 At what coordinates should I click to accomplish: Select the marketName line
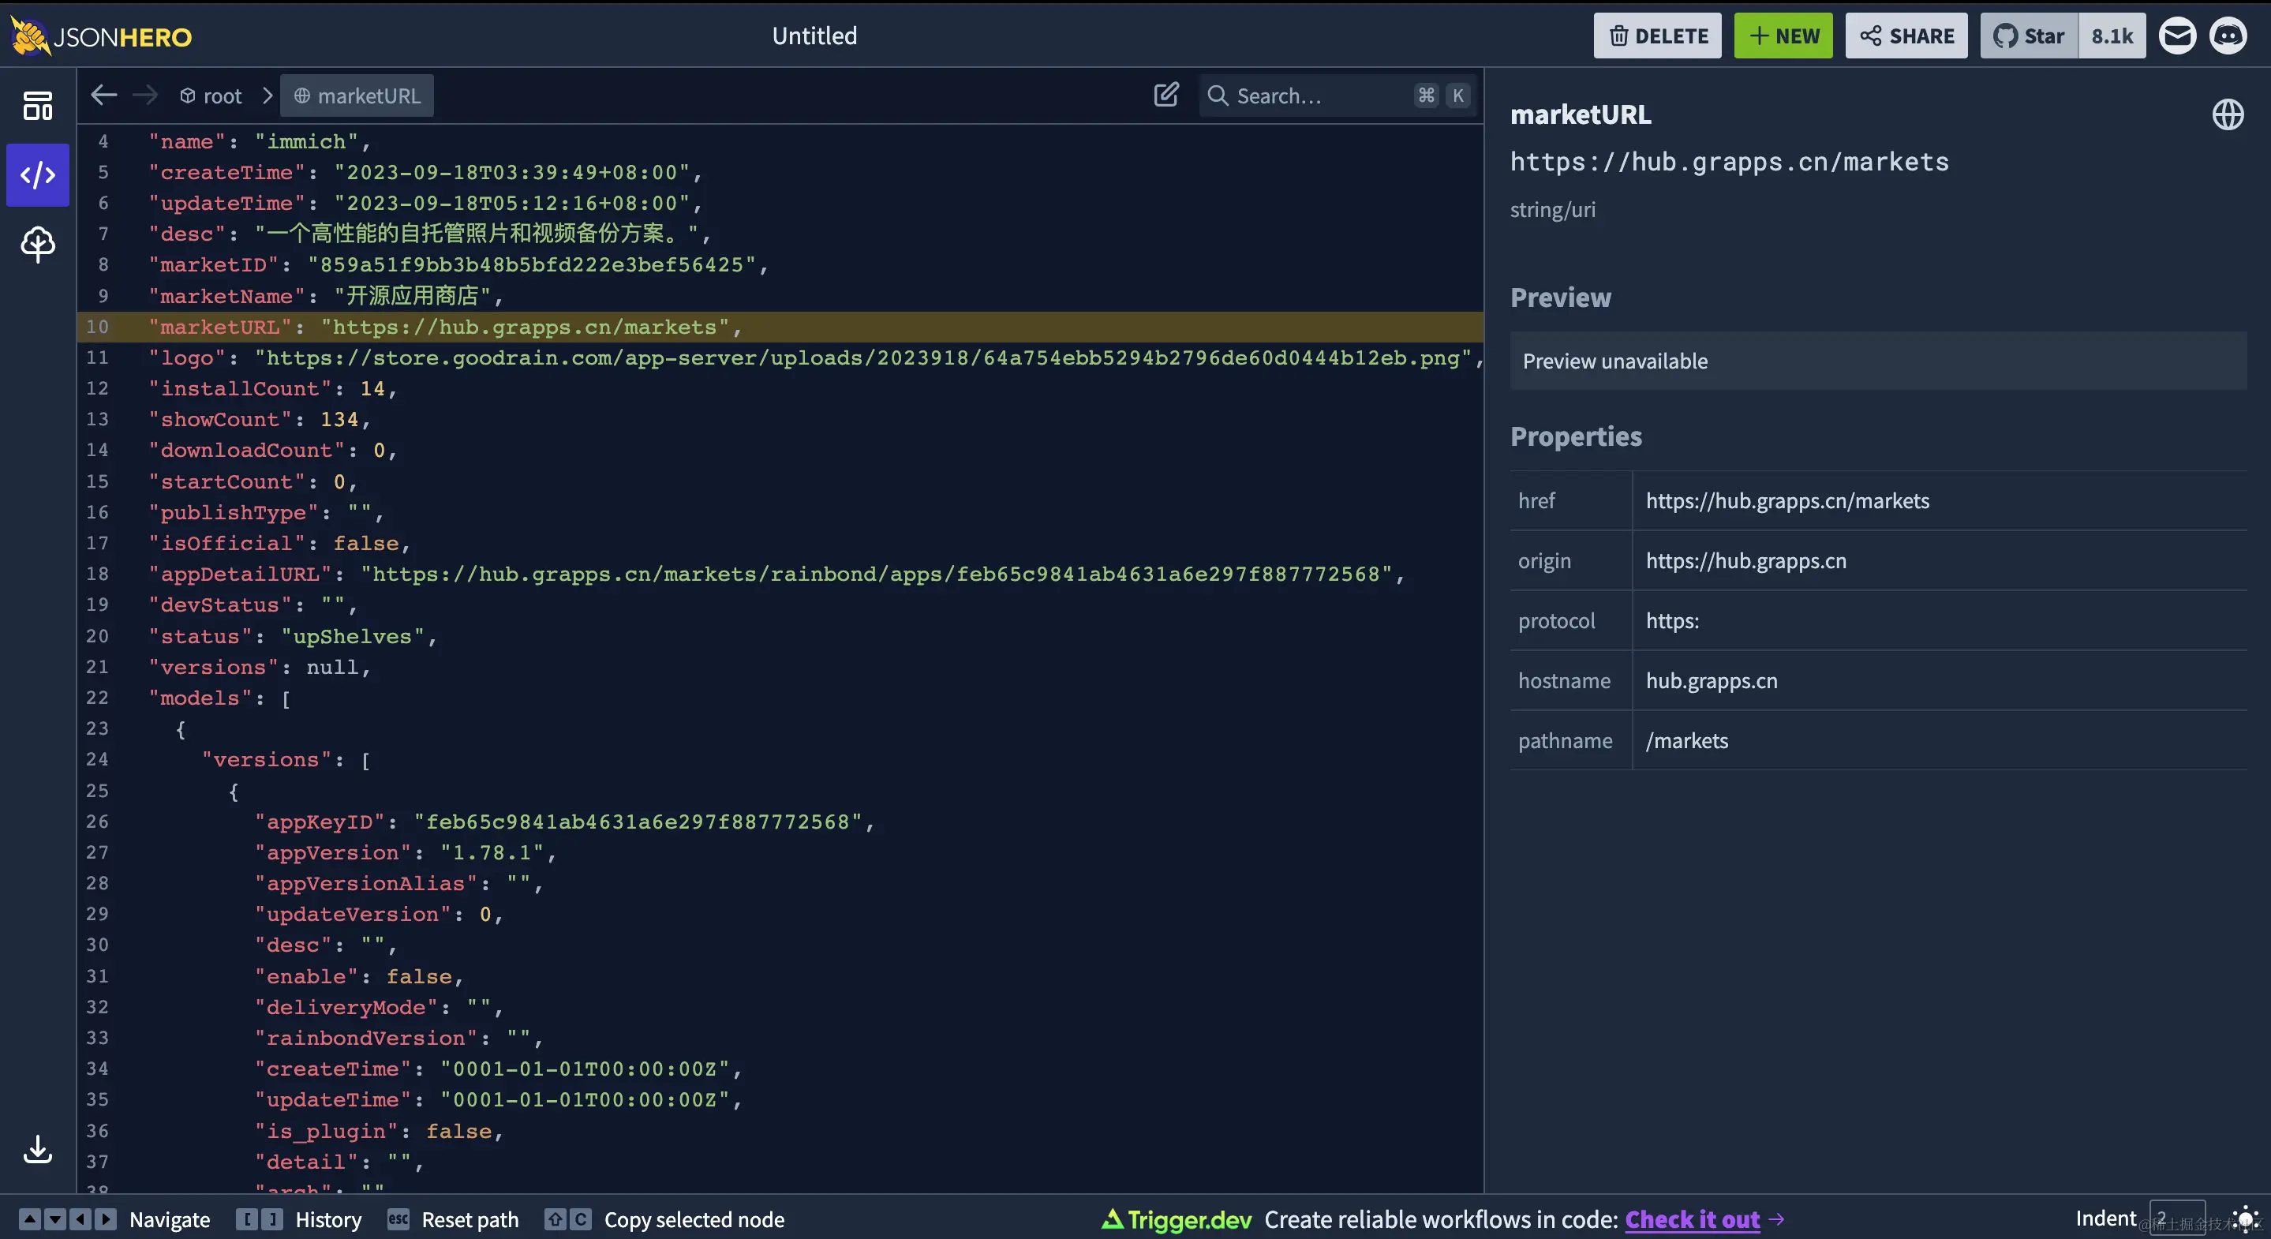click(780, 295)
